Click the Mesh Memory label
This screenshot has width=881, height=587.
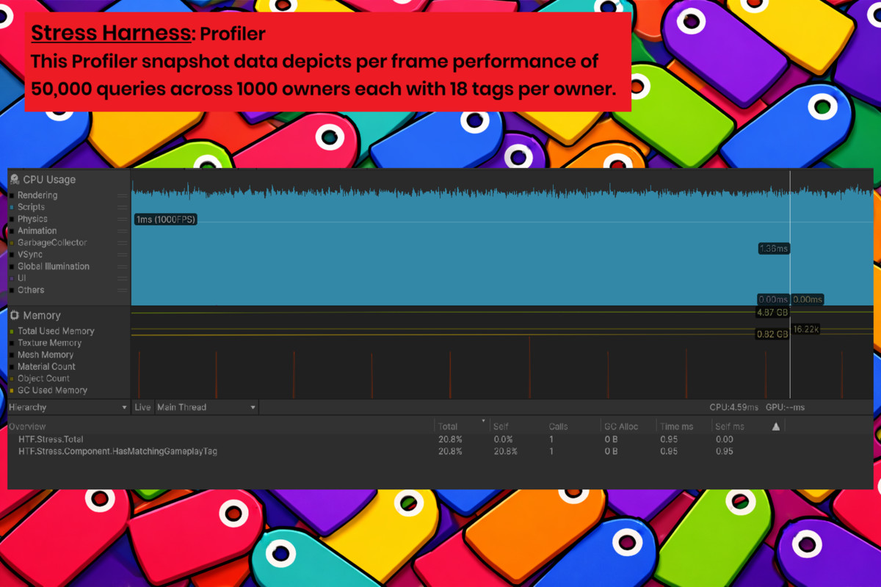click(46, 355)
